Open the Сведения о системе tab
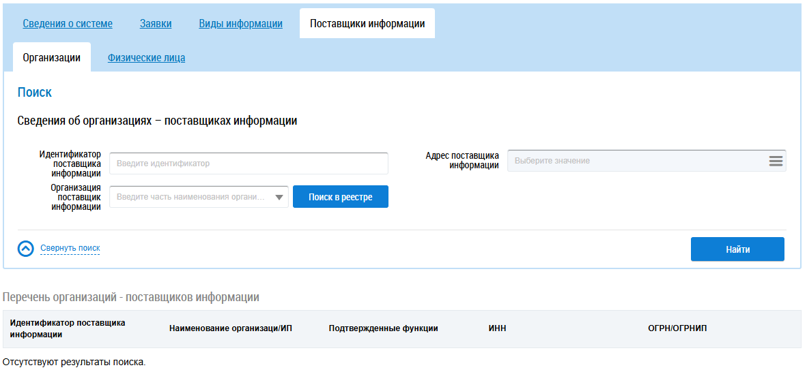The image size is (807, 372). coord(68,24)
